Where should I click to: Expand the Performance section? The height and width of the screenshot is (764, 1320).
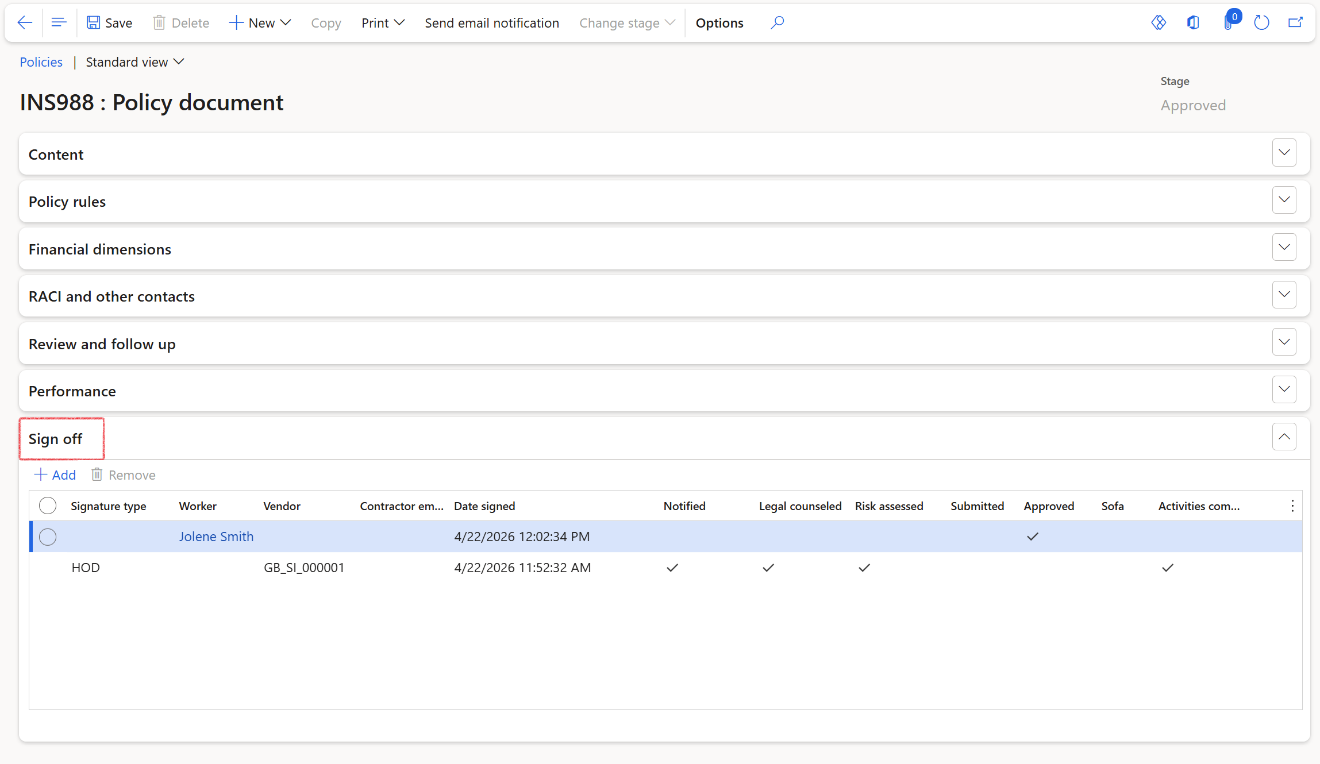tap(1284, 389)
